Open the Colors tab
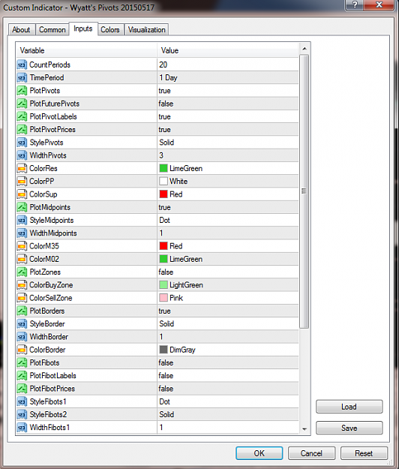Image resolution: width=399 pixels, height=469 pixels. [x=110, y=29]
